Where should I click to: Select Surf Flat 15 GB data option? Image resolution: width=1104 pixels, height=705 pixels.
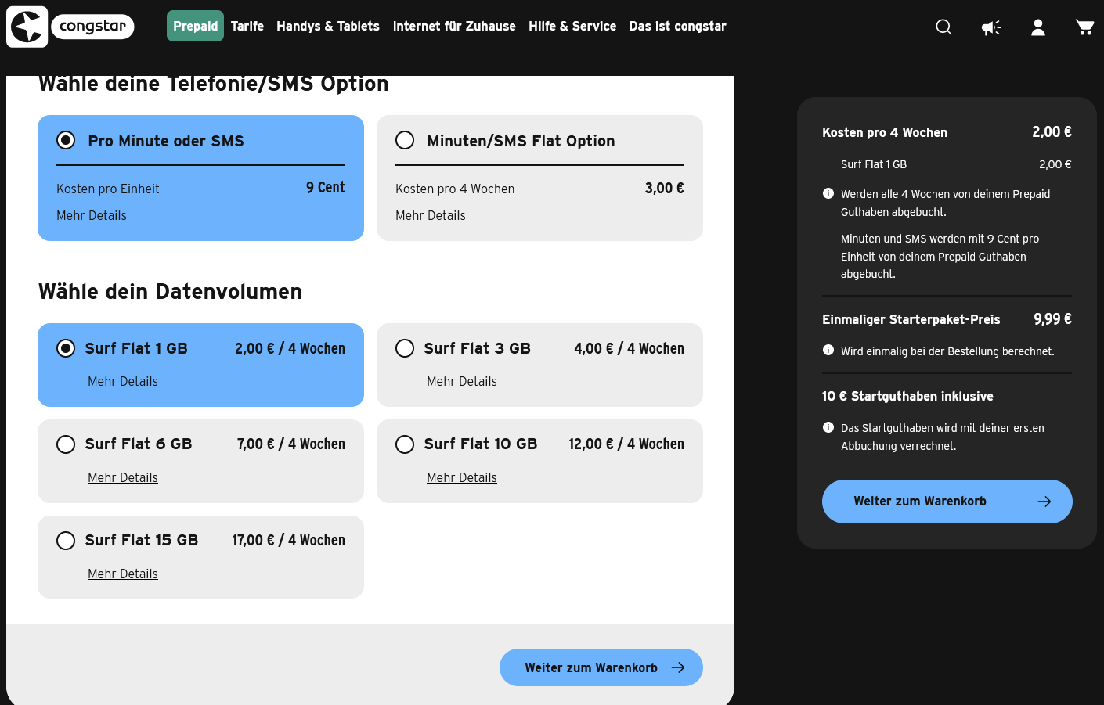coord(66,541)
